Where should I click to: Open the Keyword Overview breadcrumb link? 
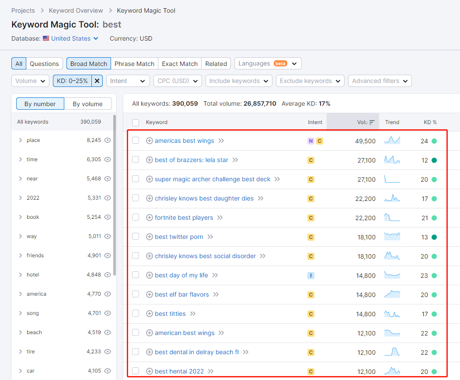coord(76,10)
